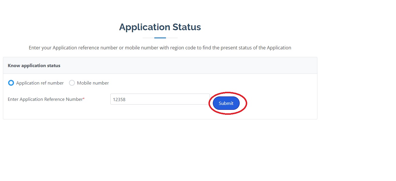This screenshot has width=396, height=181.
Task: Click the 'Enter Application Reference Number' field label
Action: click(45, 99)
